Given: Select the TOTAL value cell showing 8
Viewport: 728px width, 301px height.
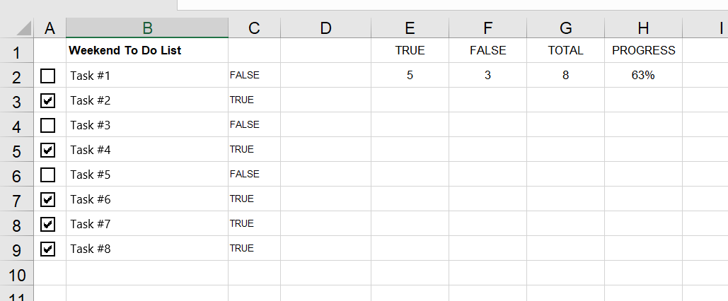Looking at the screenshot, I should tap(565, 75).
